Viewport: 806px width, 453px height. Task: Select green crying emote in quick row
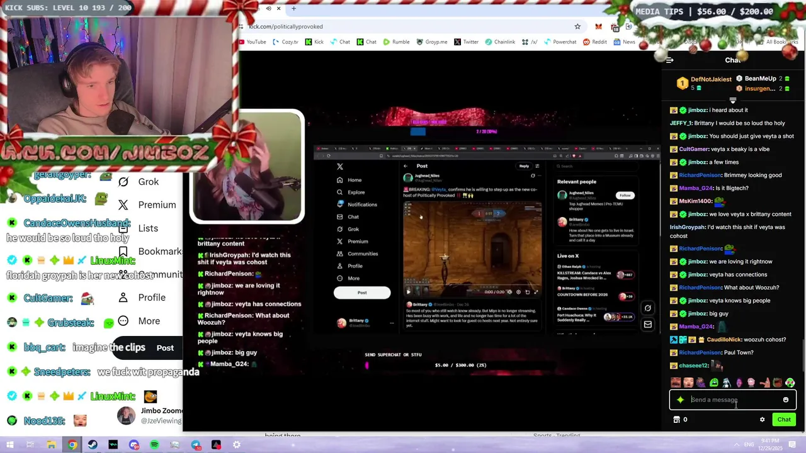coord(714,383)
